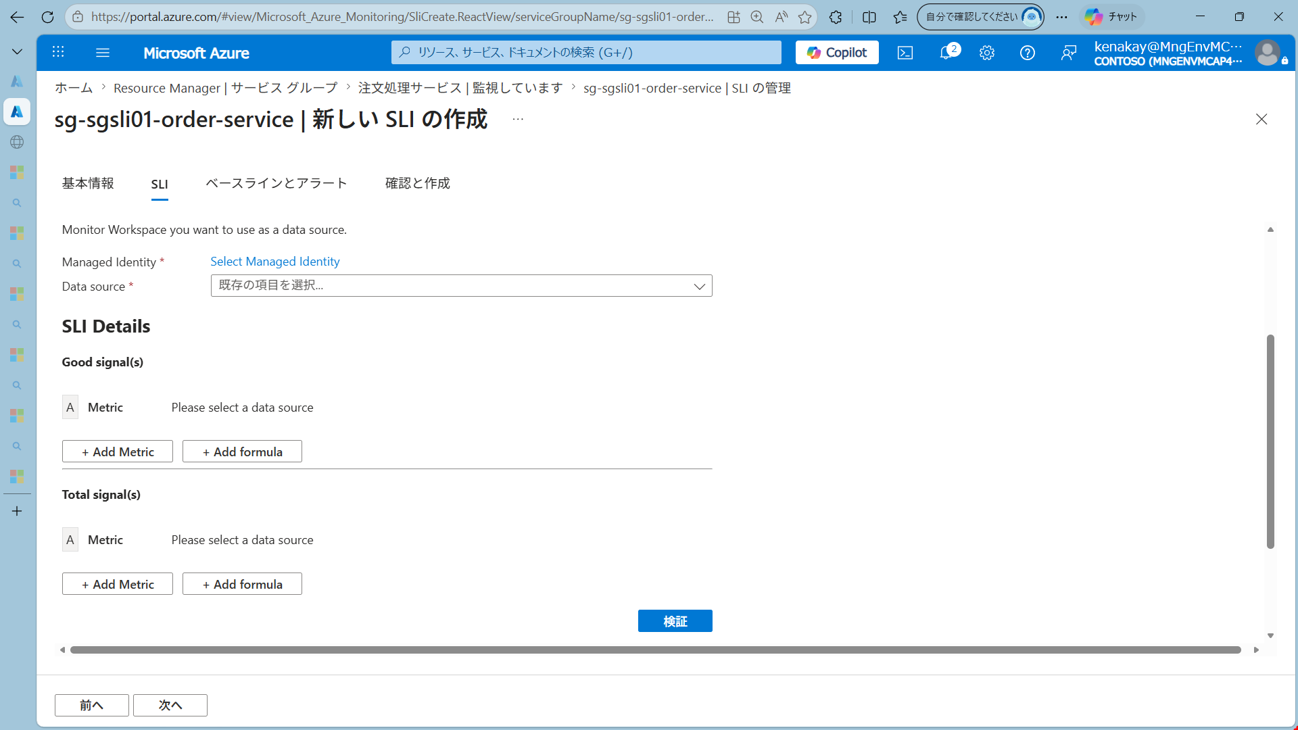Switch to the 基本情報 tab
The image size is (1298, 730).
point(88,183)
